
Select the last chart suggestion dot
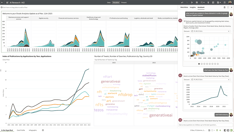click(218, 64)
